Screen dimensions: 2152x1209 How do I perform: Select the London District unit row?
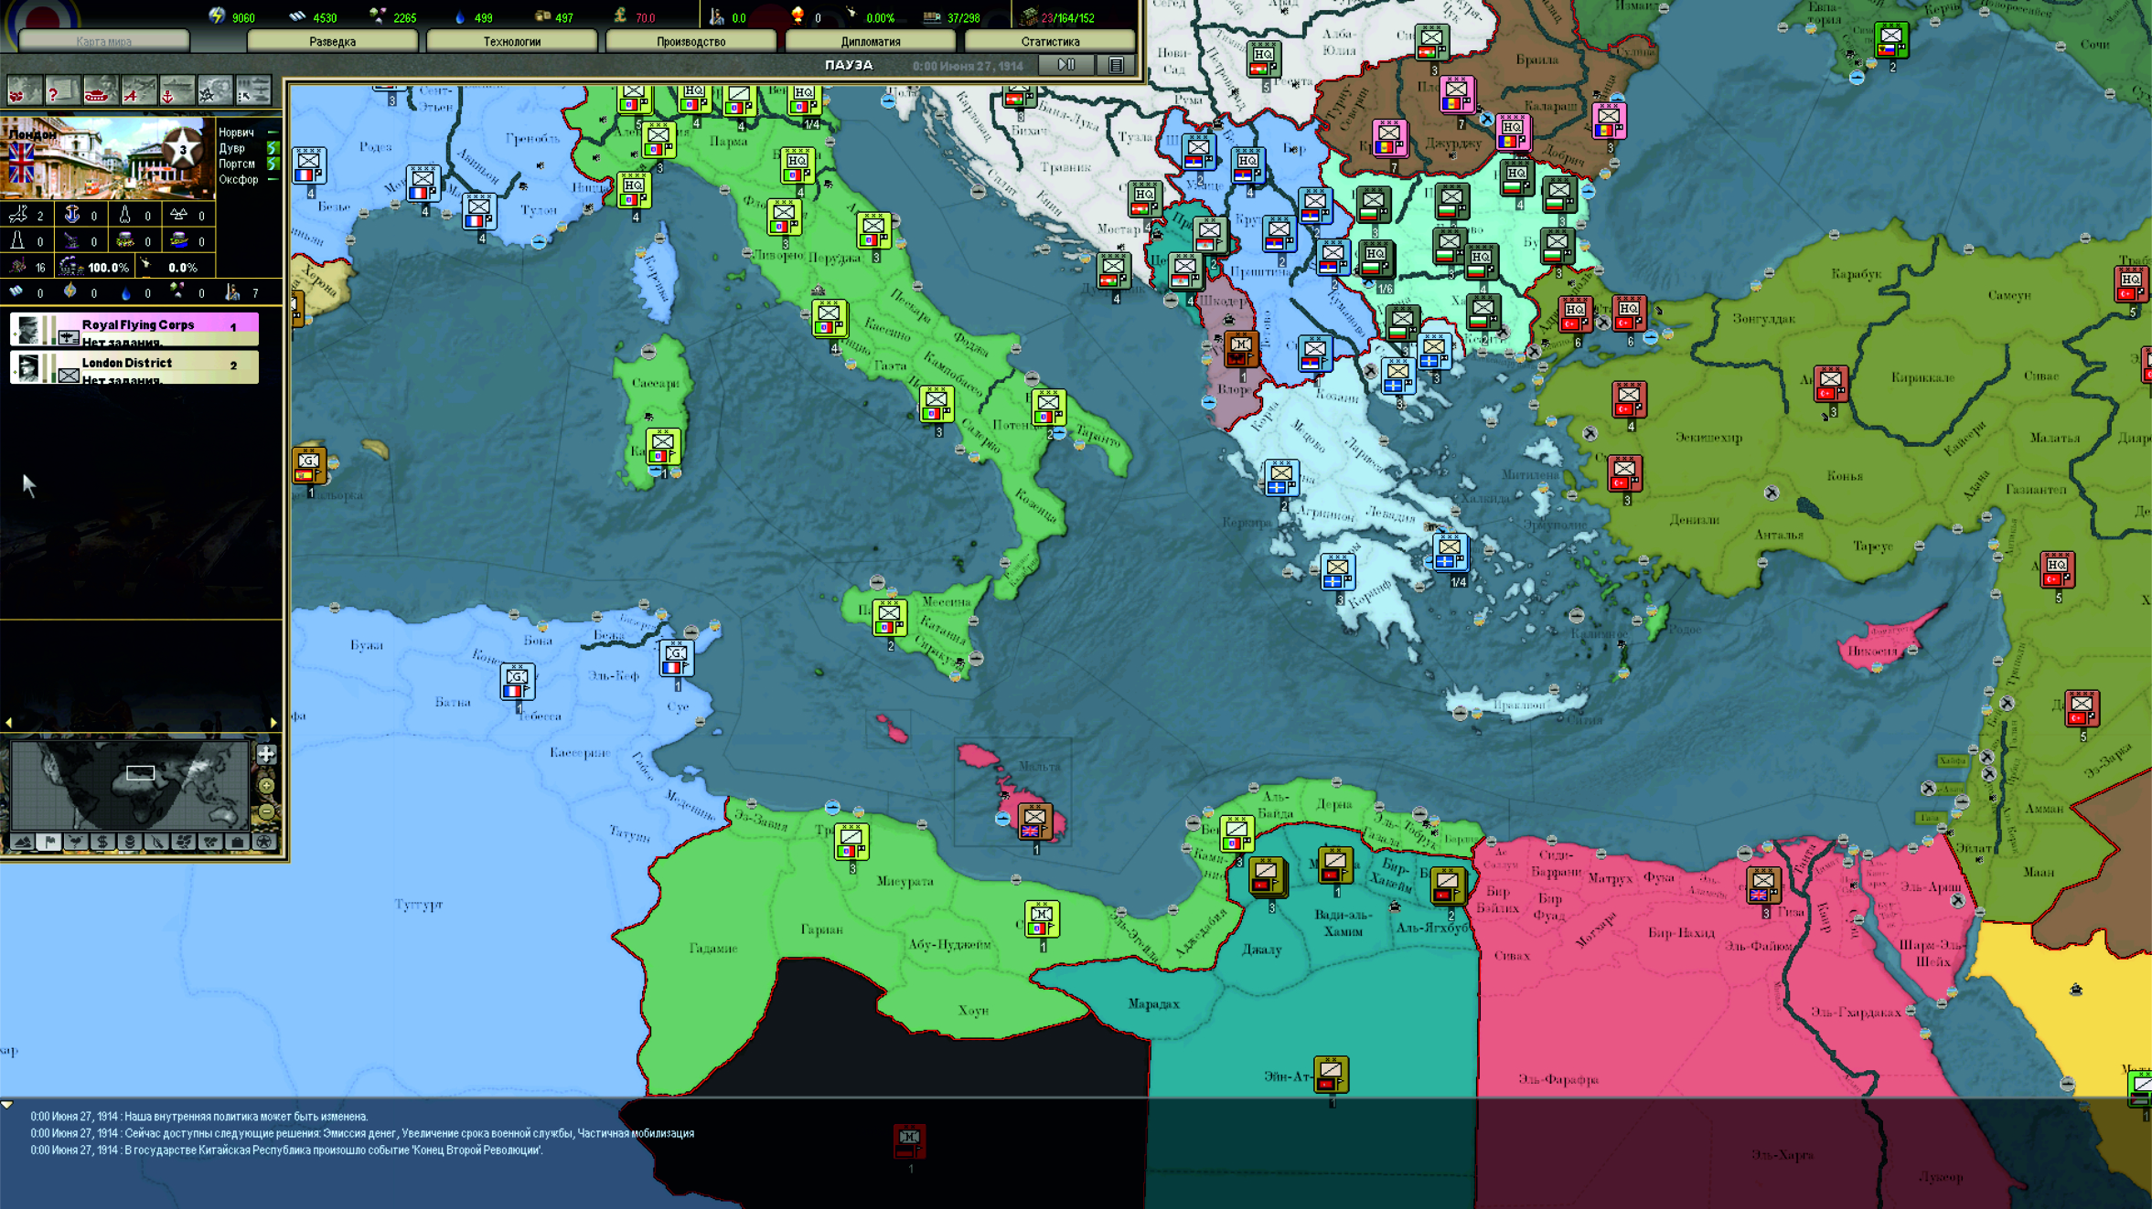[x=134, y=368]
